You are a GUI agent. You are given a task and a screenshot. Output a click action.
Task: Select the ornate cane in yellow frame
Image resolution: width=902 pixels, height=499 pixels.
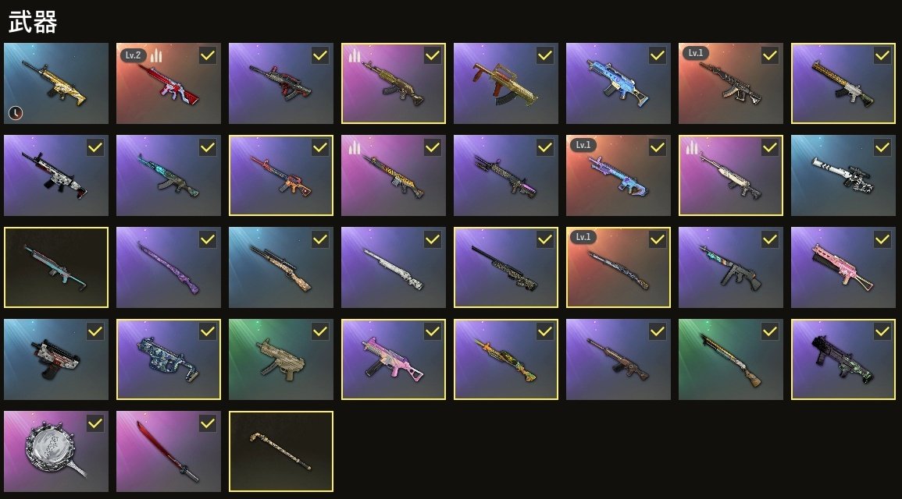280,451
